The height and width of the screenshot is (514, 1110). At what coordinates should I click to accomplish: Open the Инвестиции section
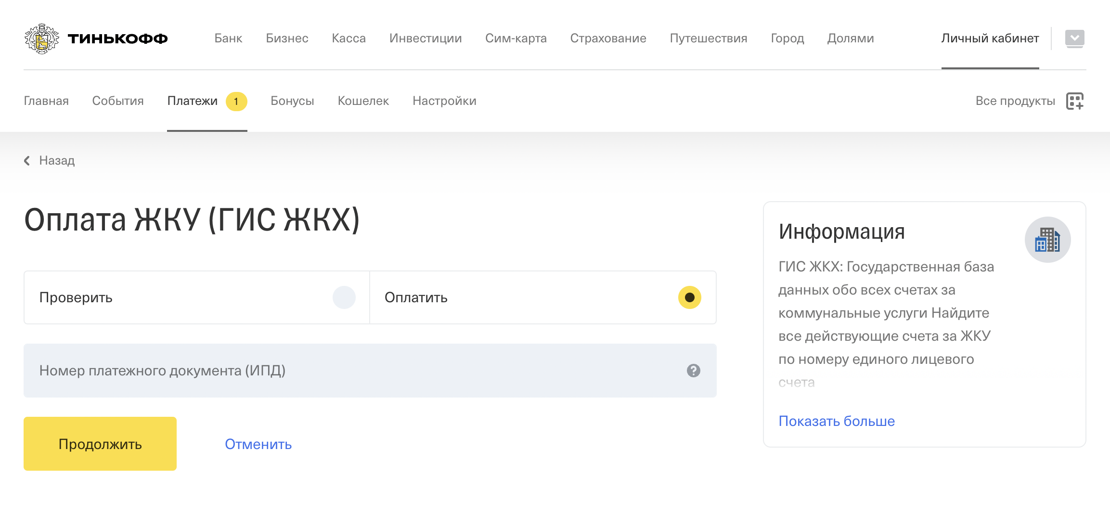point(426,39)
